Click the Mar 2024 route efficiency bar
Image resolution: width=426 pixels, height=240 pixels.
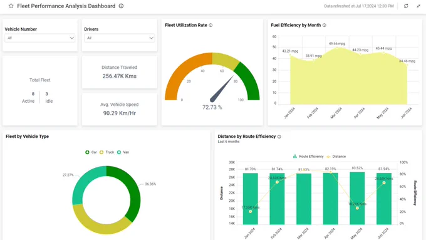(x=304, y=199)
